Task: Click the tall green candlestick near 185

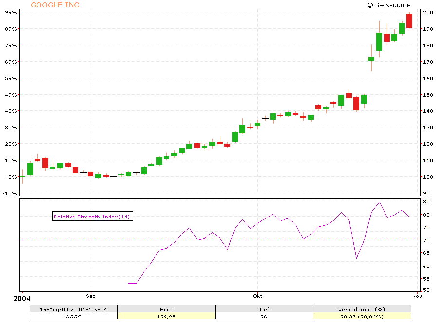Action: 379,42
